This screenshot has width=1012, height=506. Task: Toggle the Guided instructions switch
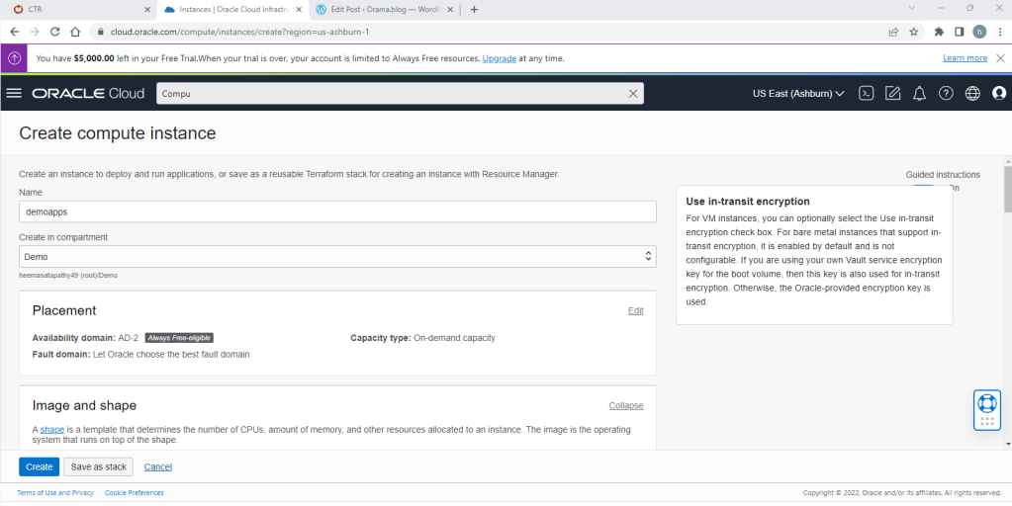point(924,187)
